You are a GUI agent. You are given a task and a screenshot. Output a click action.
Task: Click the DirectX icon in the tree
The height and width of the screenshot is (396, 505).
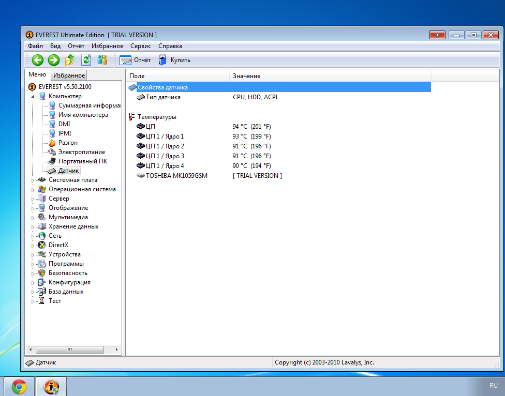pyautogui.click(x=42, y=245)
